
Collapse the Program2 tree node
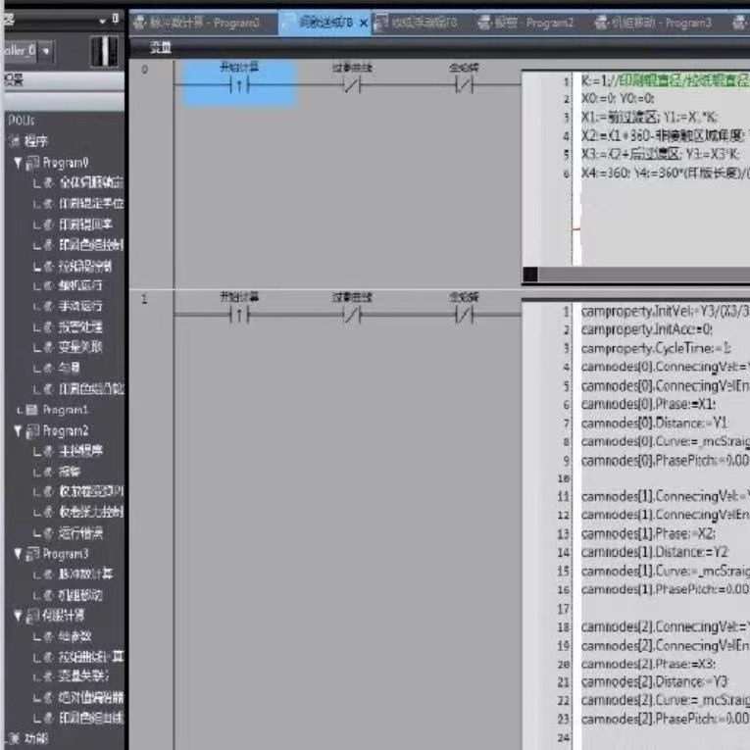click(19, 431)
